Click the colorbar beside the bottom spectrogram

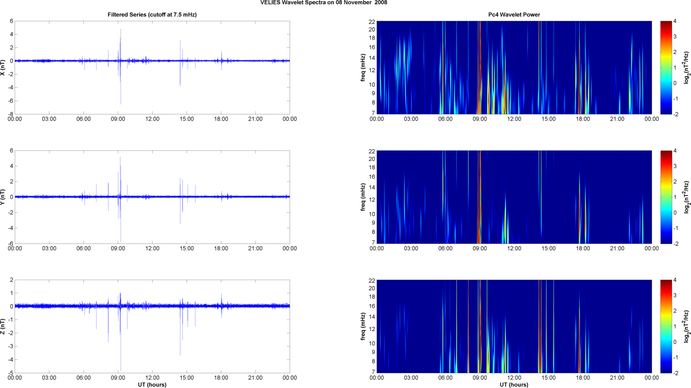point(666,326)
